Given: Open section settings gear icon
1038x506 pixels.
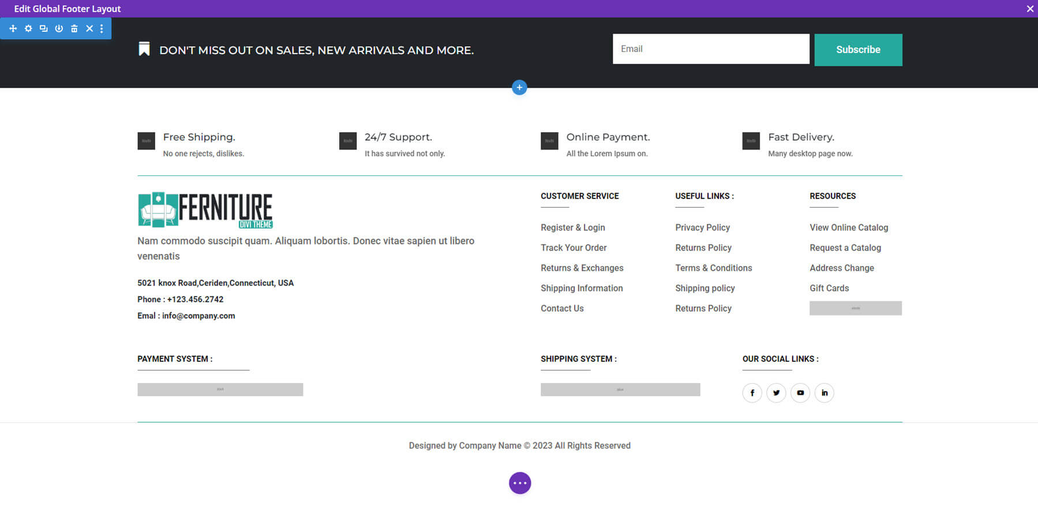Looking at the screenshot, I should tap(28, 28).
